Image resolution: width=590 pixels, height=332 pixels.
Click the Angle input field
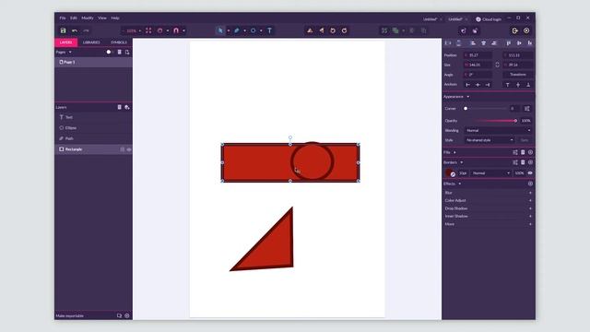tap(478, 75)
